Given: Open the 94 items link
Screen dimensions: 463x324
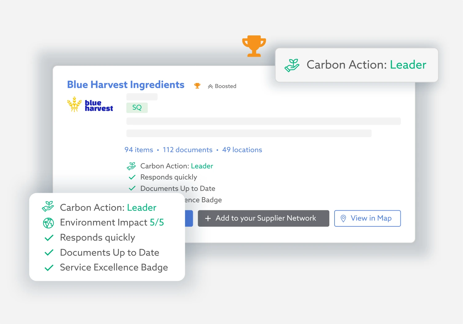Looking at the screenshot, I should coord(139,150).
